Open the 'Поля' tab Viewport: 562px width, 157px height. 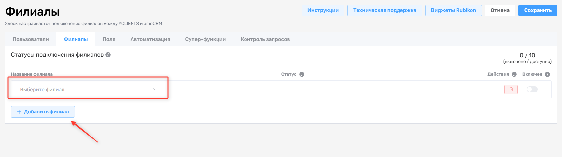[109, 39]
